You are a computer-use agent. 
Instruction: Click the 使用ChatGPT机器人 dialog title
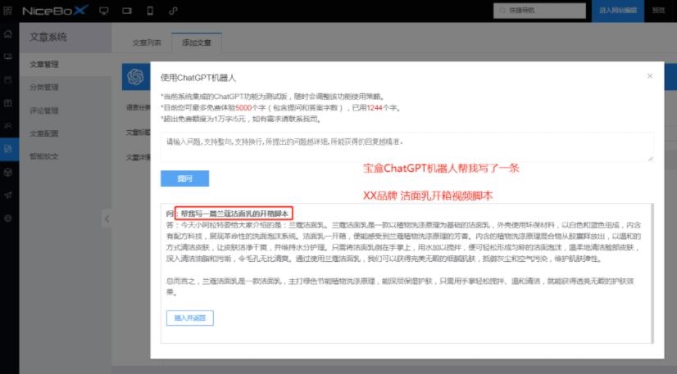[x=198, y=78]
